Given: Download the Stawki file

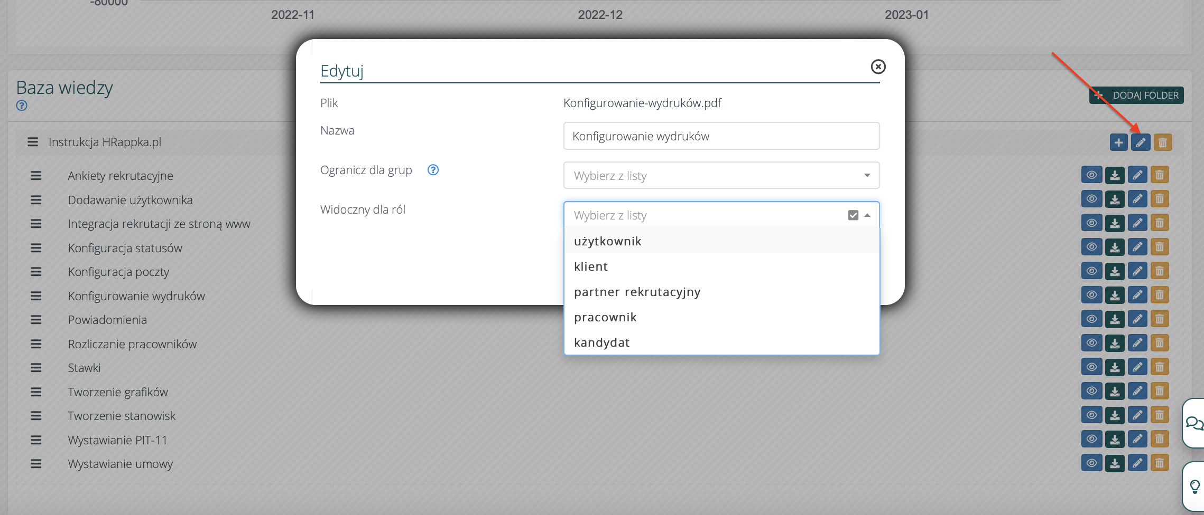Looking at the screenshot, I should (1115, 367).
